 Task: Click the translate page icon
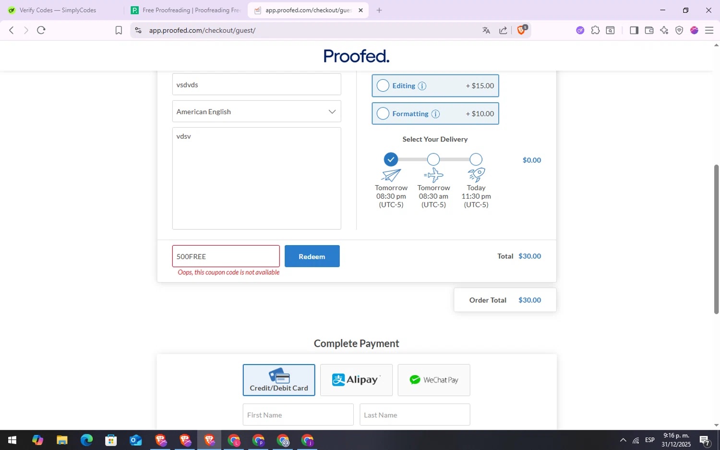pyautogui.click(x=486, y=30)
